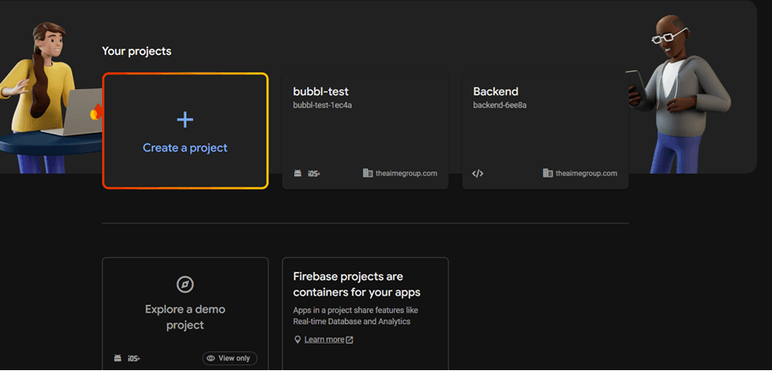Click the Create a project label
Viewport: 772px width, 371px height.
click(185, 147)
